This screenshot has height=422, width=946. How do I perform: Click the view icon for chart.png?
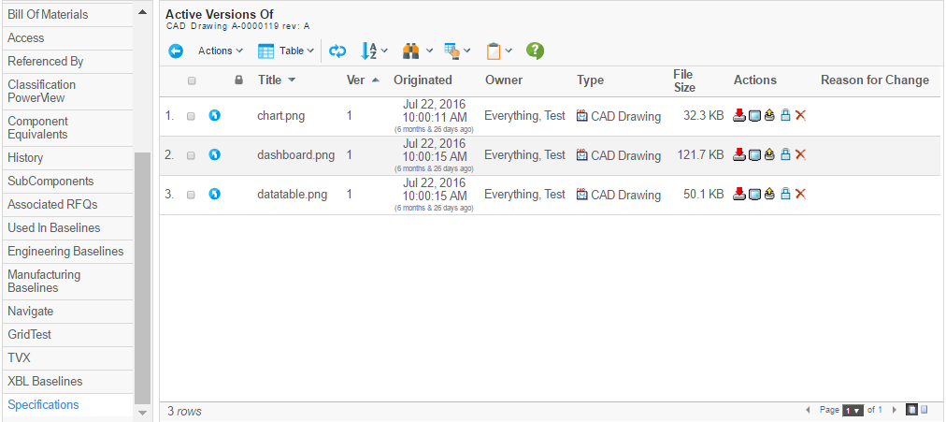pyautogui.click(x=754, y=116)
